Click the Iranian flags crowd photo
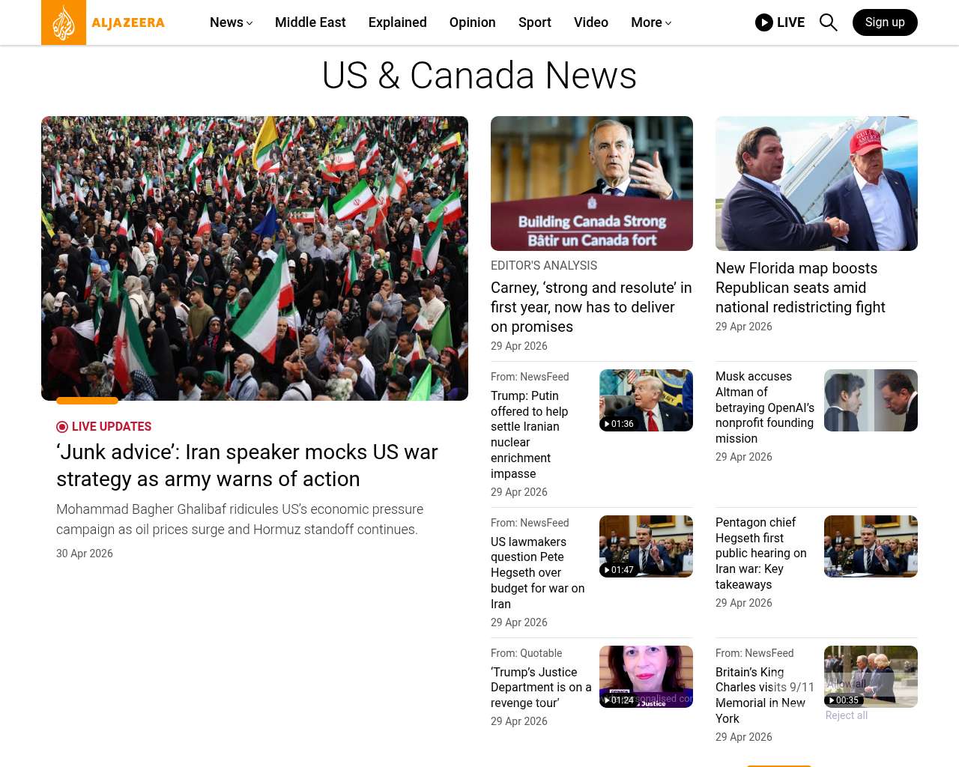Screen dimensions: 959x767 click(x=255, y=258)
